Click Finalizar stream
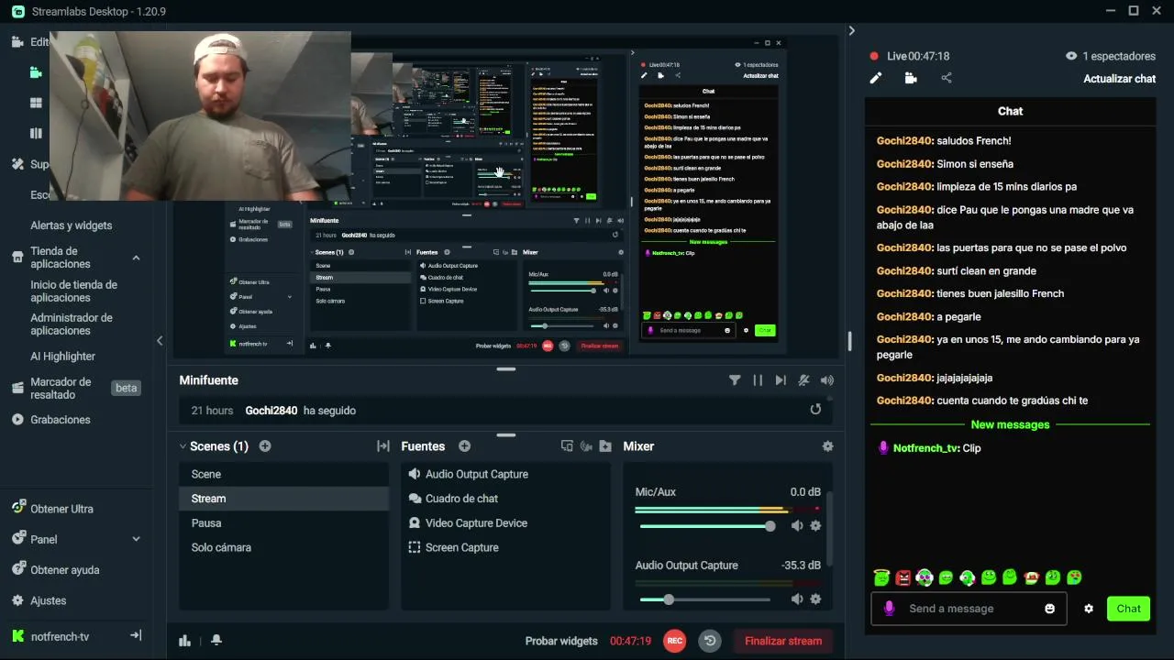 [x=783, y=641]
